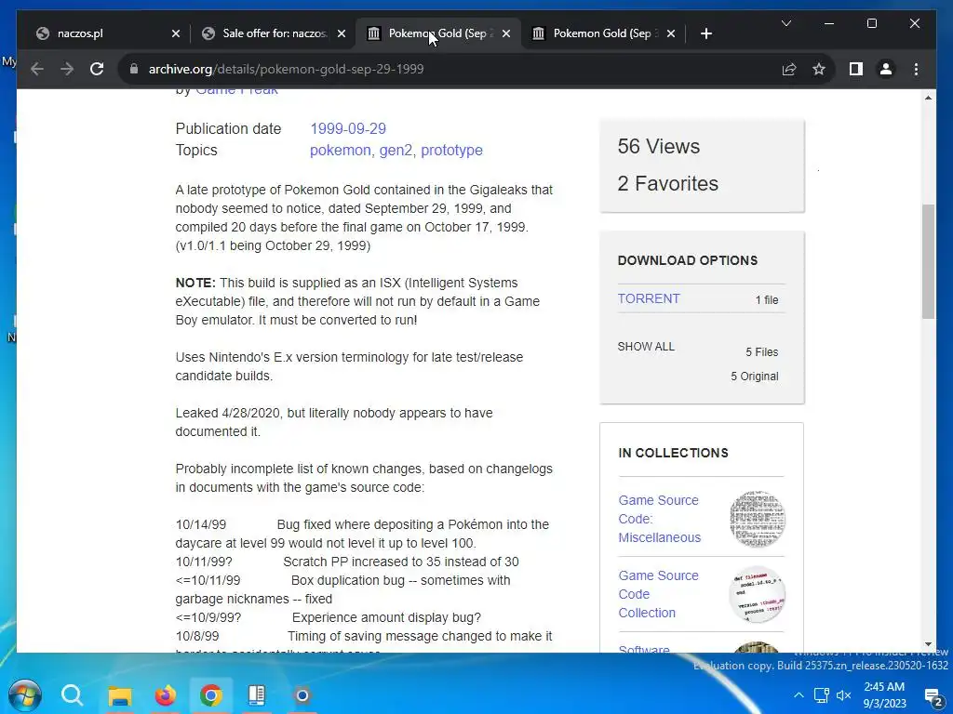Open the notification center icon

933,696
